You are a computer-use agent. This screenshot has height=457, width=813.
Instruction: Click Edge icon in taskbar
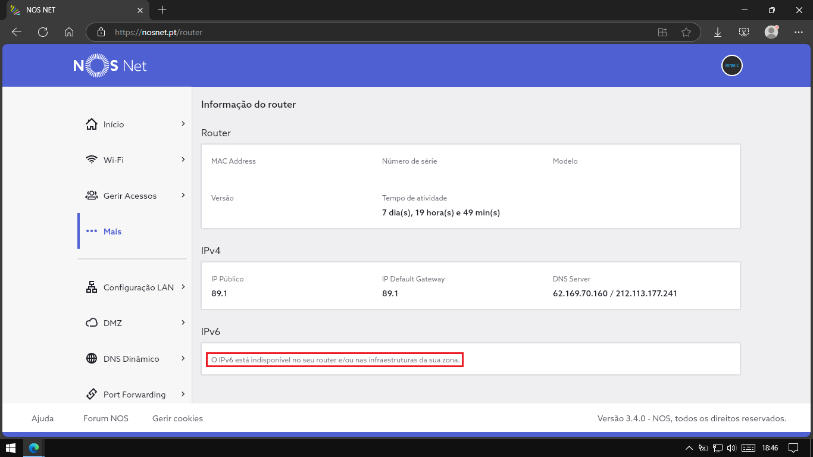point(34,447)
